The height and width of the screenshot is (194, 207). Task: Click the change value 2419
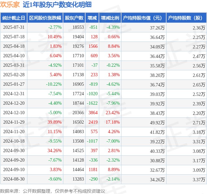coord(93,122)
